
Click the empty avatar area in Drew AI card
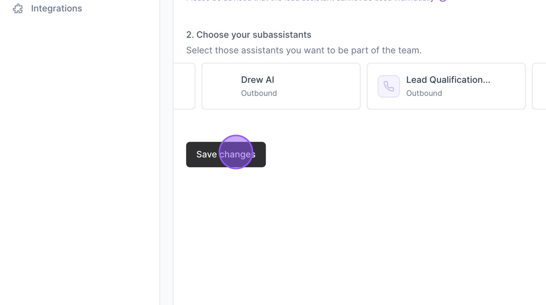[x=224, y=86]
